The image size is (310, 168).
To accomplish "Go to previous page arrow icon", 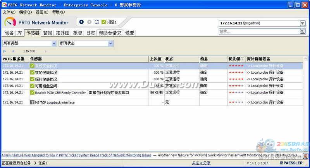I will [13, 51].
